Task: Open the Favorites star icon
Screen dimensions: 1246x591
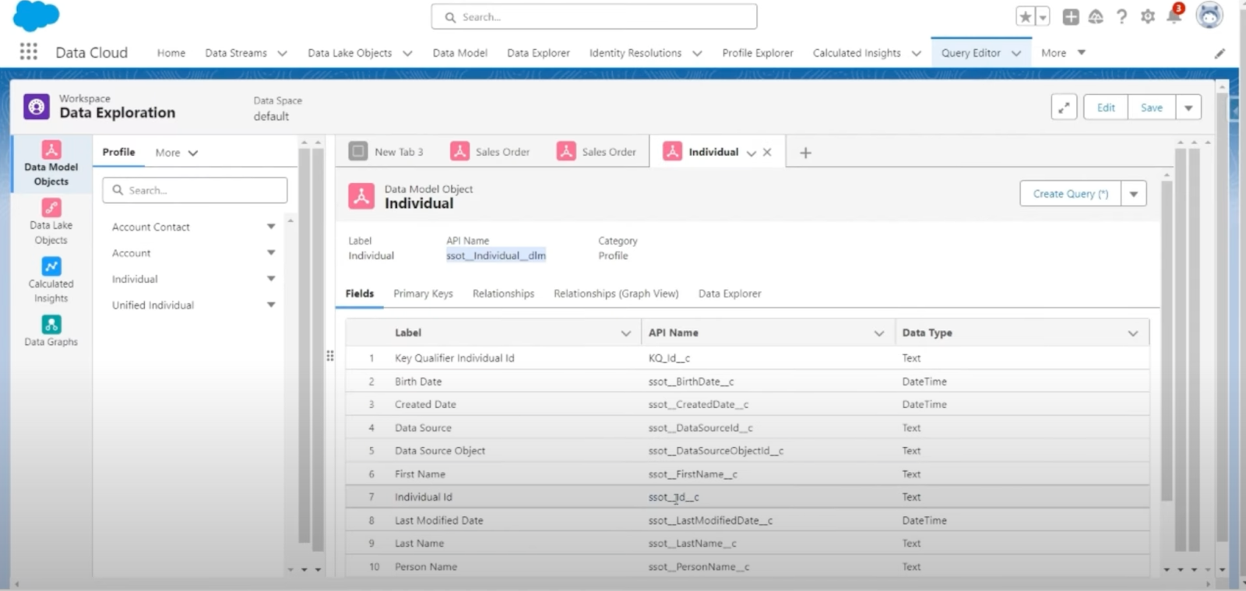Action: click(x=1026, y=16)
